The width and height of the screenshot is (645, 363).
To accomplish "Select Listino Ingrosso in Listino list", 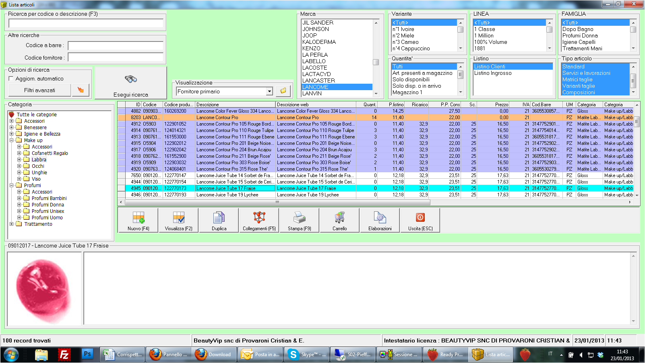I will click(513, 73).
